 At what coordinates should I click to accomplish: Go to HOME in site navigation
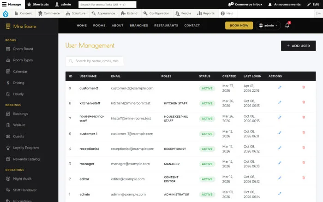(82, 25)
